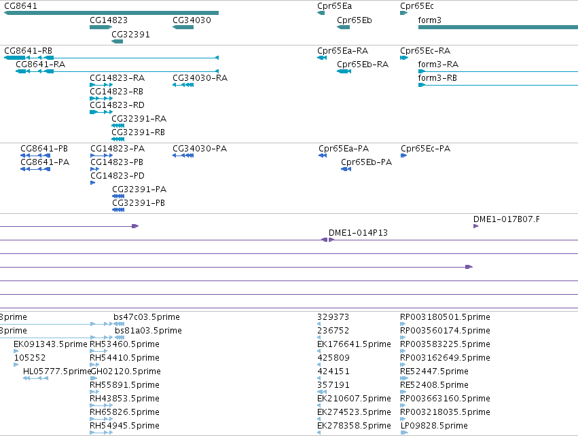578x436 pixels.
Task: Select feature 236752
Action: pos(319,338)
